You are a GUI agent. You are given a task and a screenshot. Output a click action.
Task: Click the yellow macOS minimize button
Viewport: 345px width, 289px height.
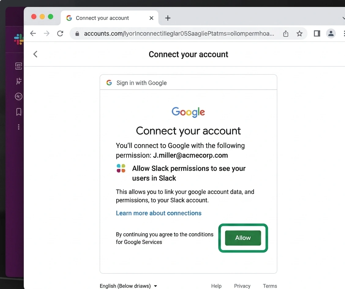point(42,17)
